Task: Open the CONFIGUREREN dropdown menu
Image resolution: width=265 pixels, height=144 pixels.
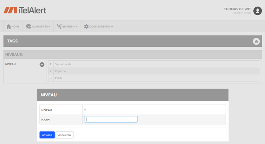Action: (98, 26)
